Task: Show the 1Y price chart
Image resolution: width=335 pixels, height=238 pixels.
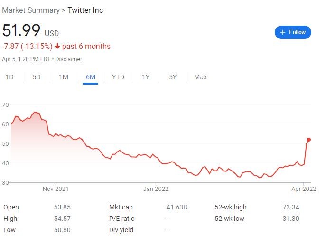Action: tap(146, 77)
